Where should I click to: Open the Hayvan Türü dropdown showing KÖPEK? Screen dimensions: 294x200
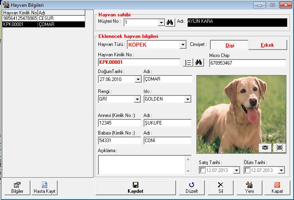coord(183,45)
